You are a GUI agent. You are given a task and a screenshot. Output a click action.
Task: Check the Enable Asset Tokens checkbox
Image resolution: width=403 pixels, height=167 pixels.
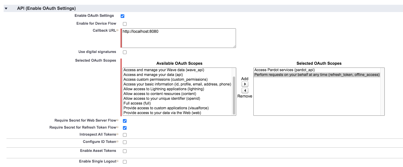125,151
